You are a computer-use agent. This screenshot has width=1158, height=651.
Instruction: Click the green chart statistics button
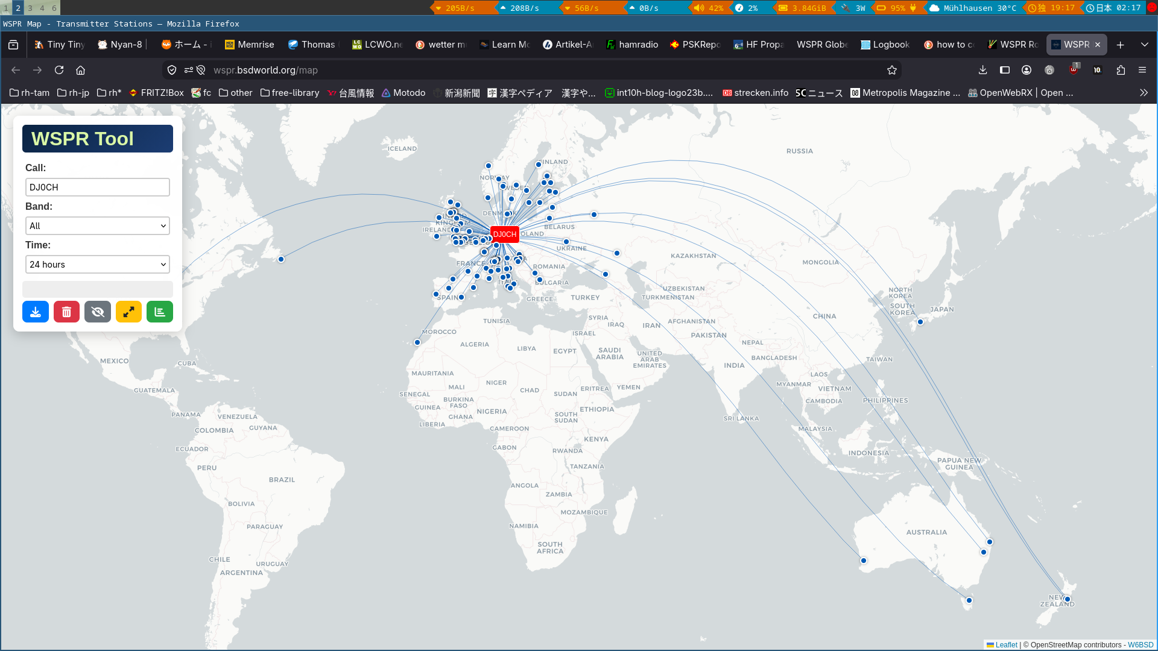pos(160,312)
